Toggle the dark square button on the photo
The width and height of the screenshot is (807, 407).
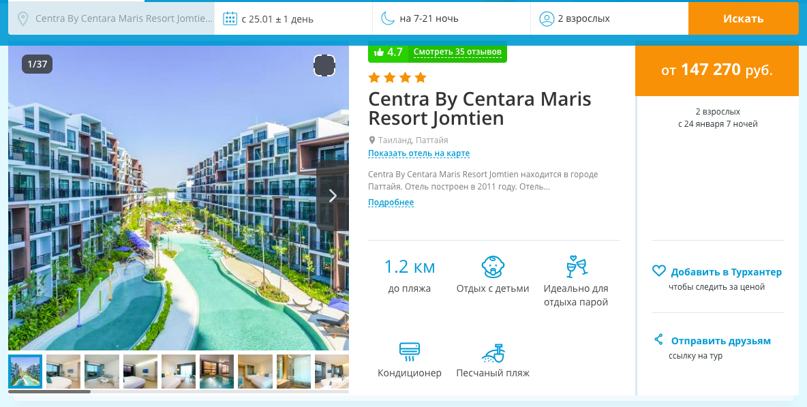tap(324, 65)
